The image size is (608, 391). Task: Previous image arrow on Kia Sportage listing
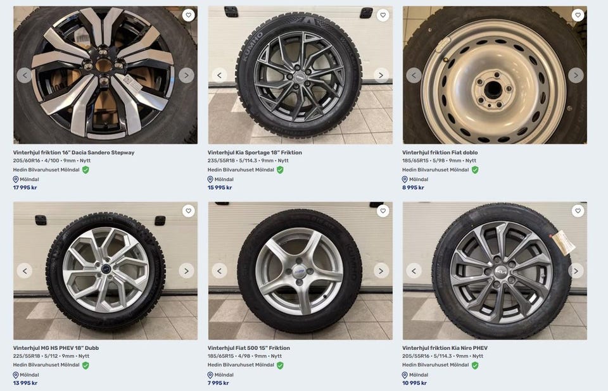click(x=219, y=75)
